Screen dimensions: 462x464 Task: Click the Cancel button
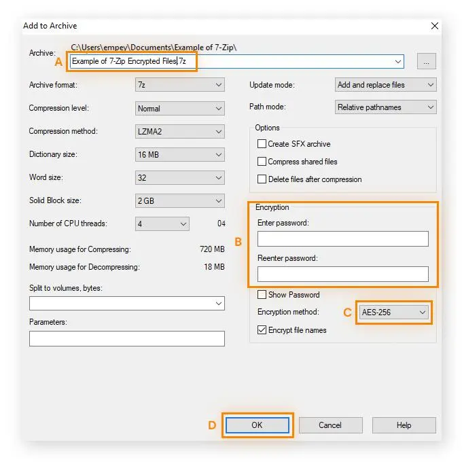click(330, 425)
